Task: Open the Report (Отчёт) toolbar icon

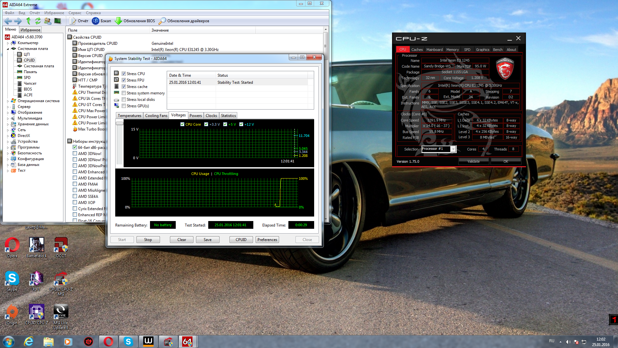Action: pyautogui.click(x=73, y=21)
